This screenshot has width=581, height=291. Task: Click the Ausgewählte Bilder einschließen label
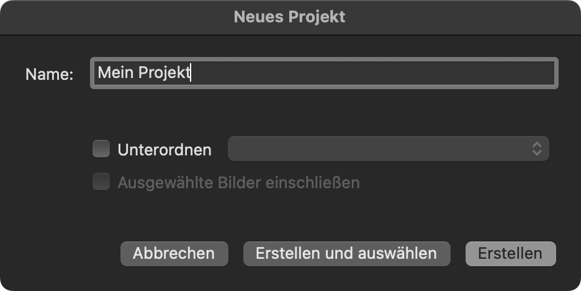[238, 183]
